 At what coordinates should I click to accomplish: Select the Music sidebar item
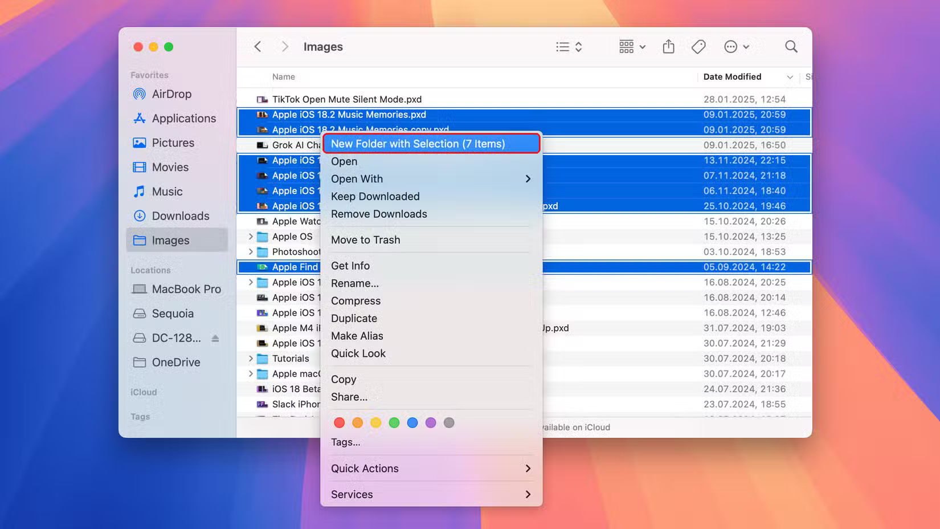tap(167, 192)
